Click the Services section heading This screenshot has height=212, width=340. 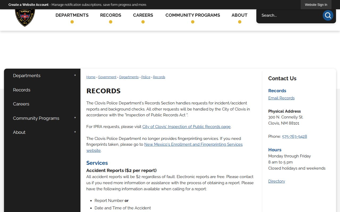[97, 163]
